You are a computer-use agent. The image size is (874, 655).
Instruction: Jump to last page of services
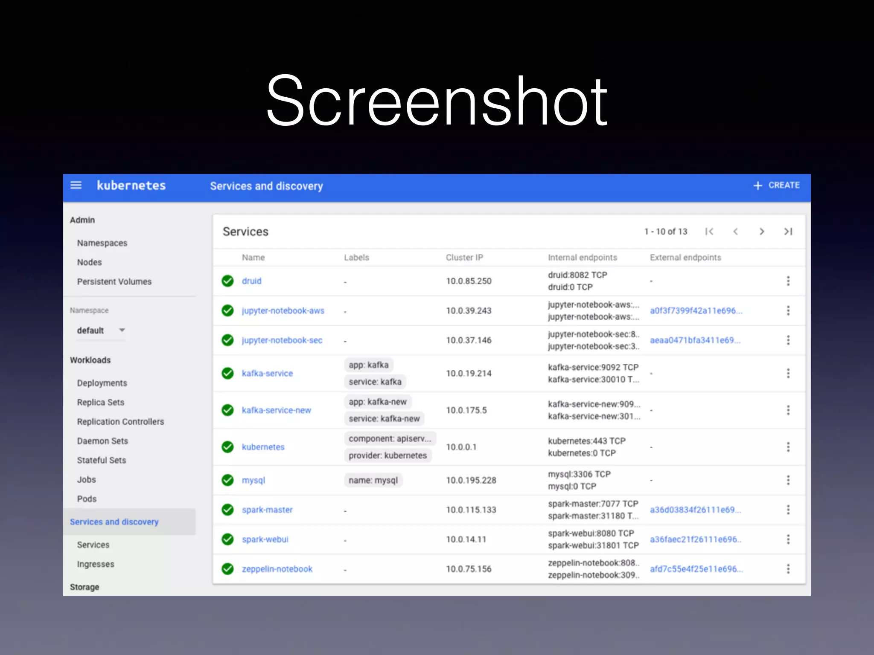coord(788,232)
